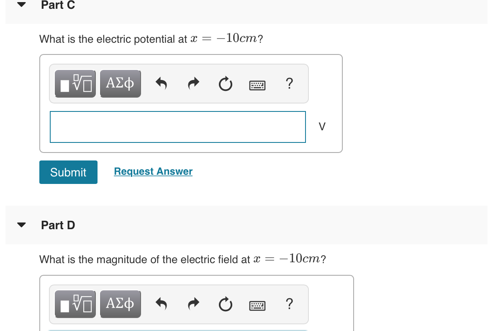Viewport: 493px width, 331px height.
Task: Click redo arrow in Part D toolbar
Action: click(x=193, y=304)
